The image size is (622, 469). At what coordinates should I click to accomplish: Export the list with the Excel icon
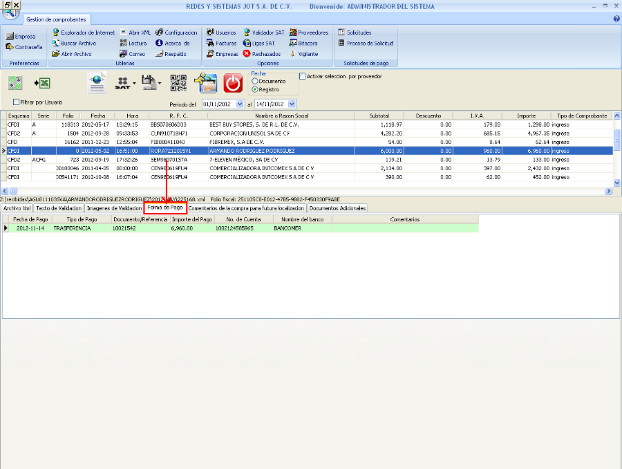pos(41,83)
